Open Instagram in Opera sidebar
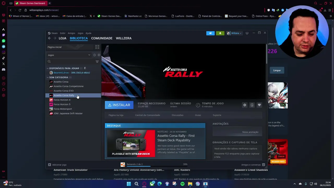334x188 pixels. click(x=3, y=52)
